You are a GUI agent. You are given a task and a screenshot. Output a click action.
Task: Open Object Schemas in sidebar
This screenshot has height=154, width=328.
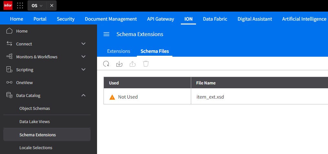coord(35,109)
